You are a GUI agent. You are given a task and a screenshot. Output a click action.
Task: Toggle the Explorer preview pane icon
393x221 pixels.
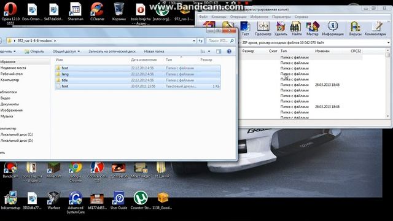tap(219, 52)
